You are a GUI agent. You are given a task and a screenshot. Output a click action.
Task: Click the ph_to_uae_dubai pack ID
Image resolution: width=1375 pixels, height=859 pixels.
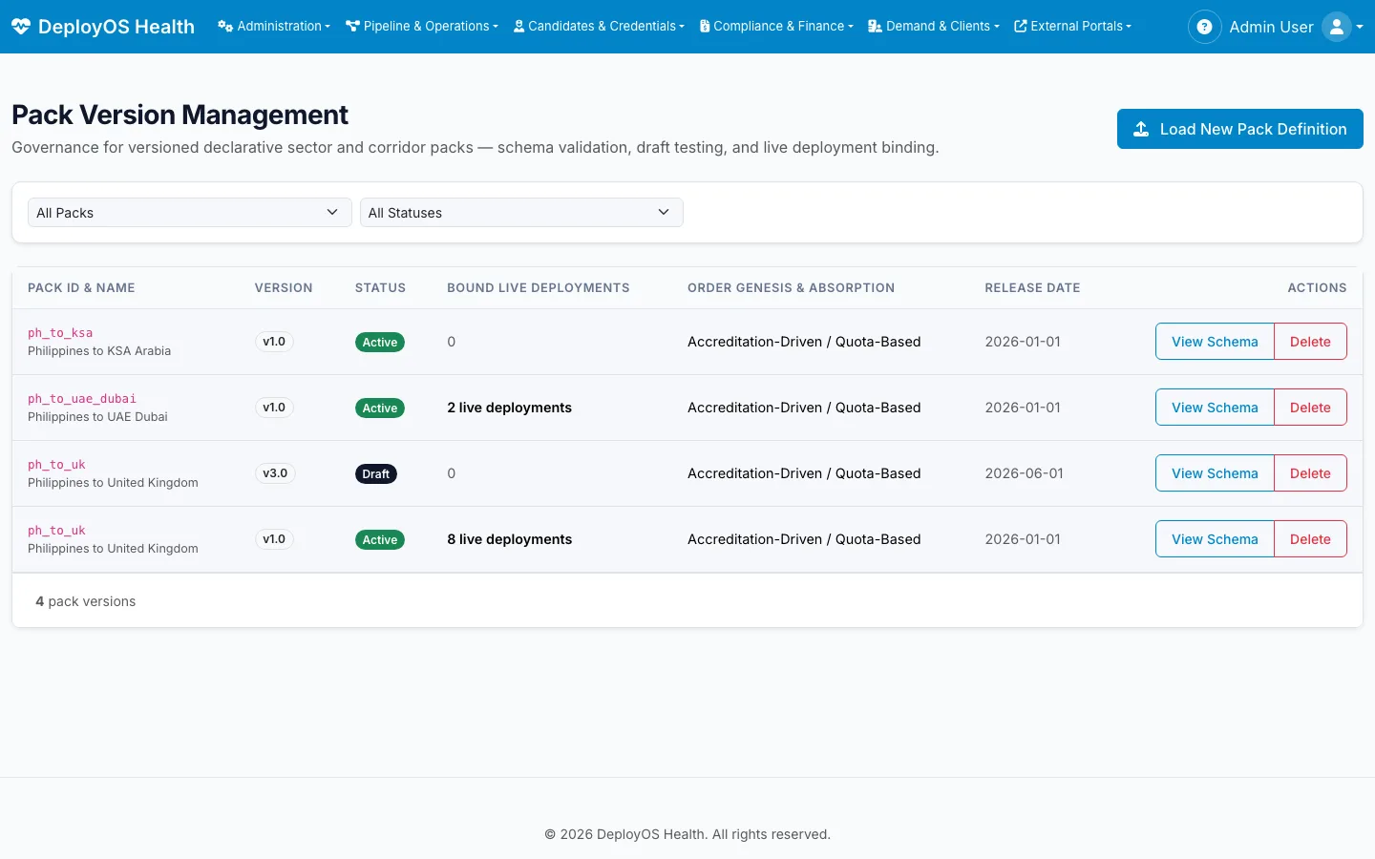(x=82, y=399)
